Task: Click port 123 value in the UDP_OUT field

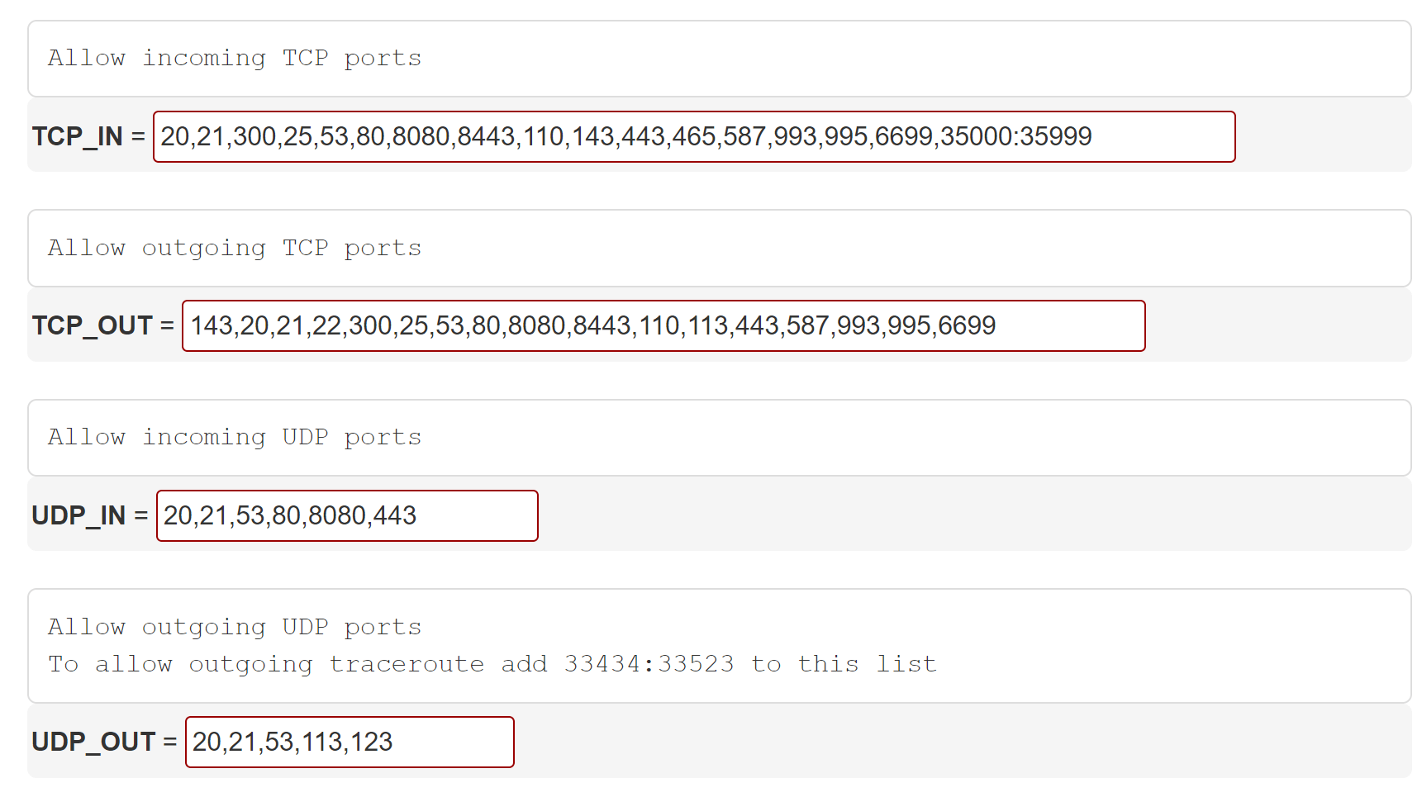Action: (369, 741)
